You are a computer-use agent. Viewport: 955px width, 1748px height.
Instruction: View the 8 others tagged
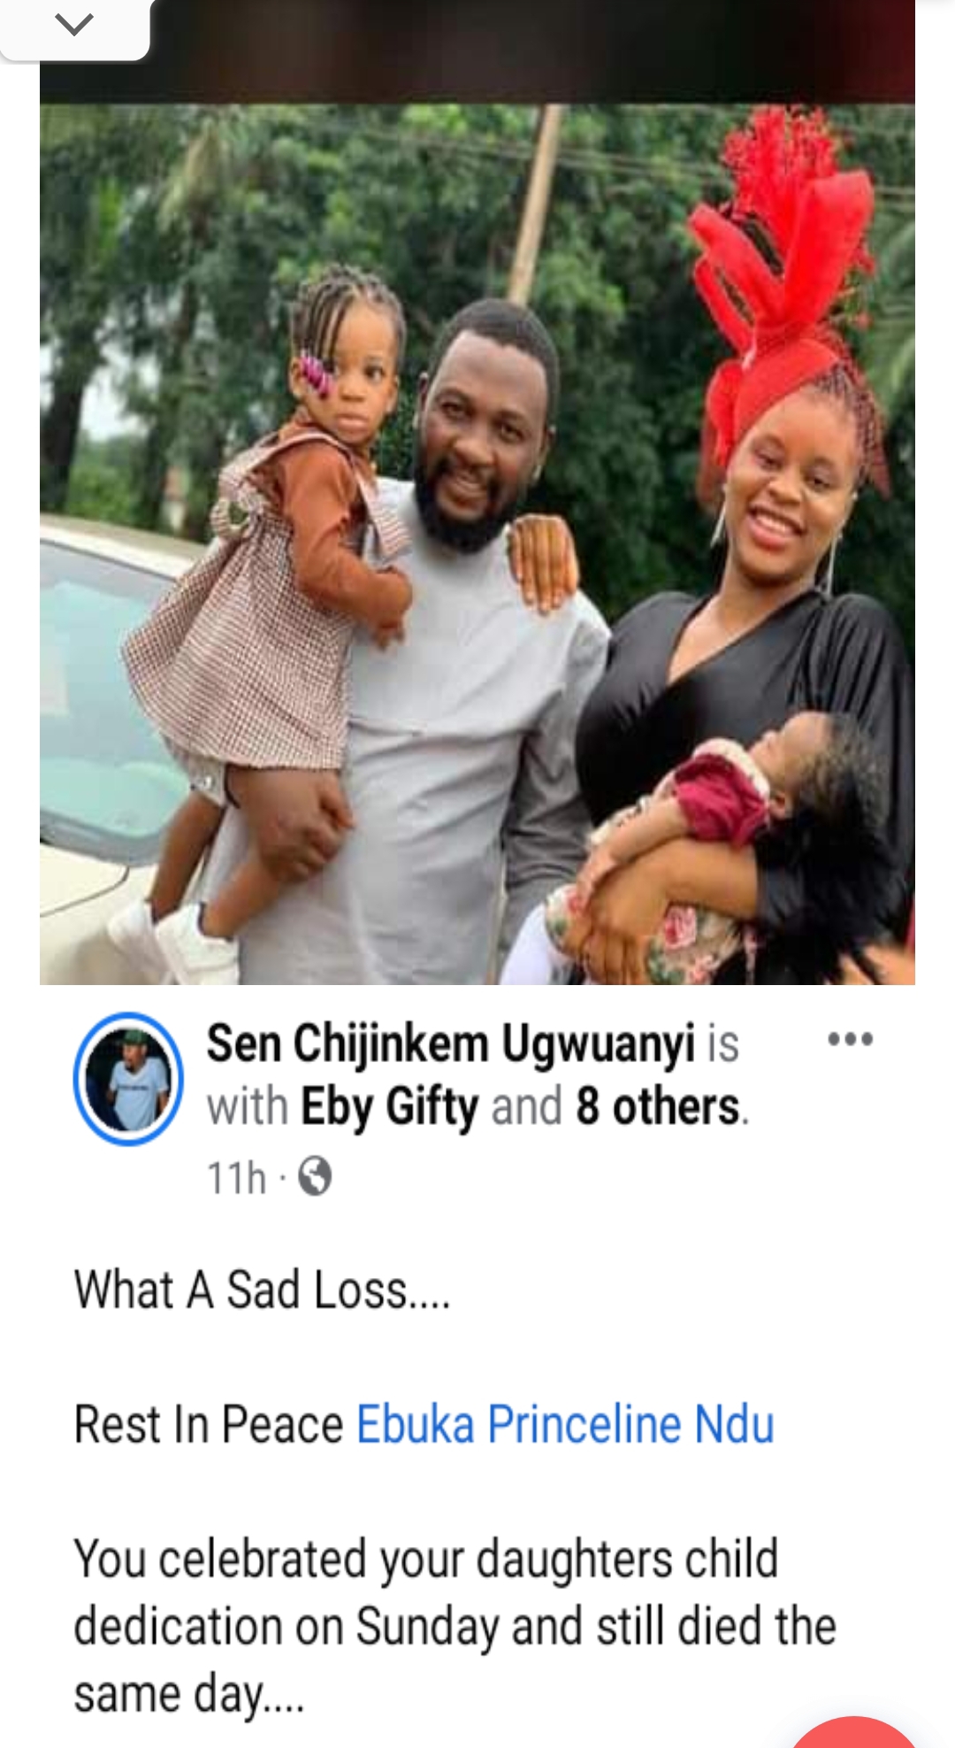pos(659,1106)
